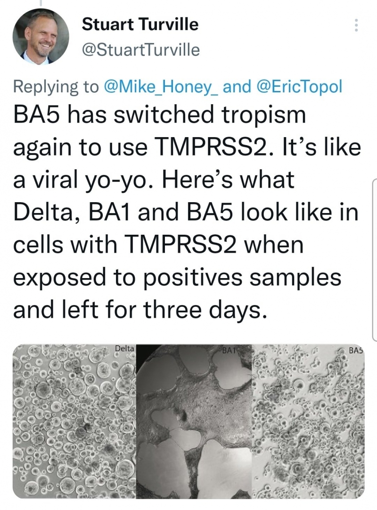377x510 pixels.
Task: Click the Delta caption label on image
Action: click(x=124, y=348)
